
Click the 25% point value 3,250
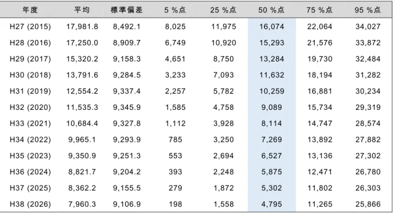tap(223, 140)
